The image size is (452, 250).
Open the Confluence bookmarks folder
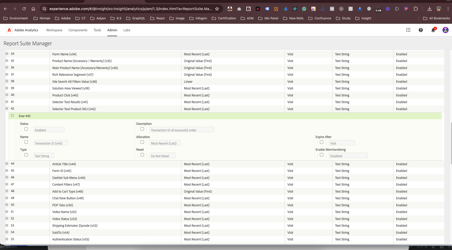click(x=320, y=18)
